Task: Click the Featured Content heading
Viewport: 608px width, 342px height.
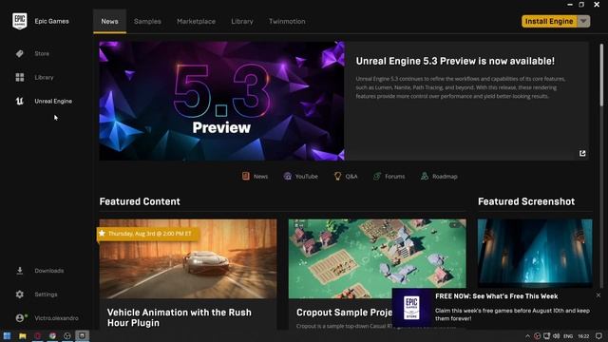Action: click(x=140, y=201)
